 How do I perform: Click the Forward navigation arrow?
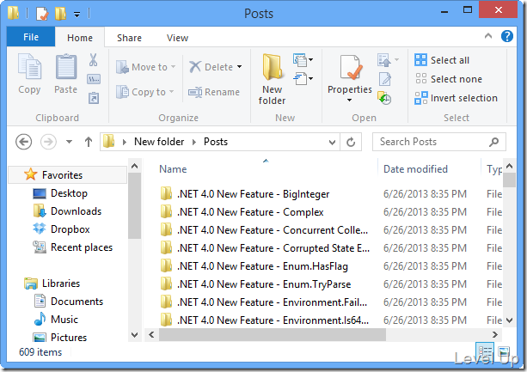tap(48, 142)
